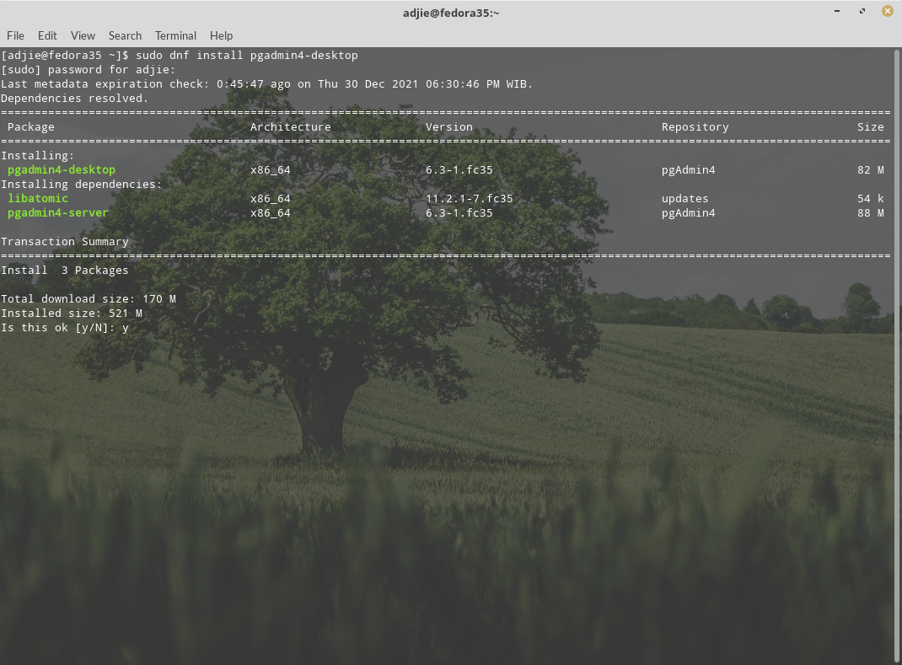Close the terminal window
This screenshot has width=902, height=665.
tap(888, 11)
